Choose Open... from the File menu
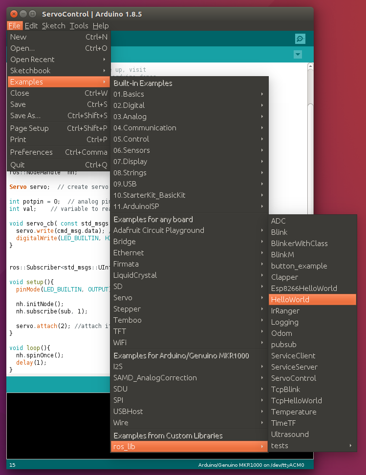Screen dimensions: 366x475 tap(59, 48)
